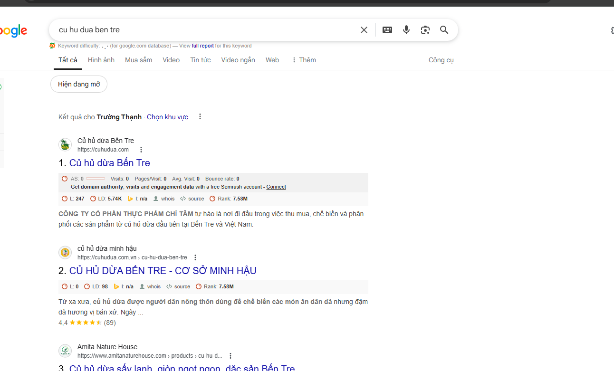Open the Công cụ tools button
The width and height of the screenshot is (614, 371).
441,60
